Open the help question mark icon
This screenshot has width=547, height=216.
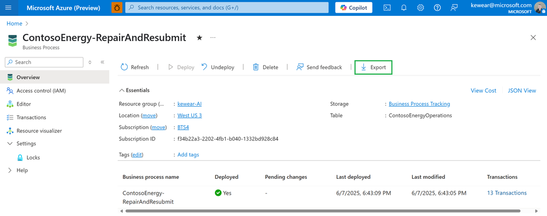tap(437, 8)
